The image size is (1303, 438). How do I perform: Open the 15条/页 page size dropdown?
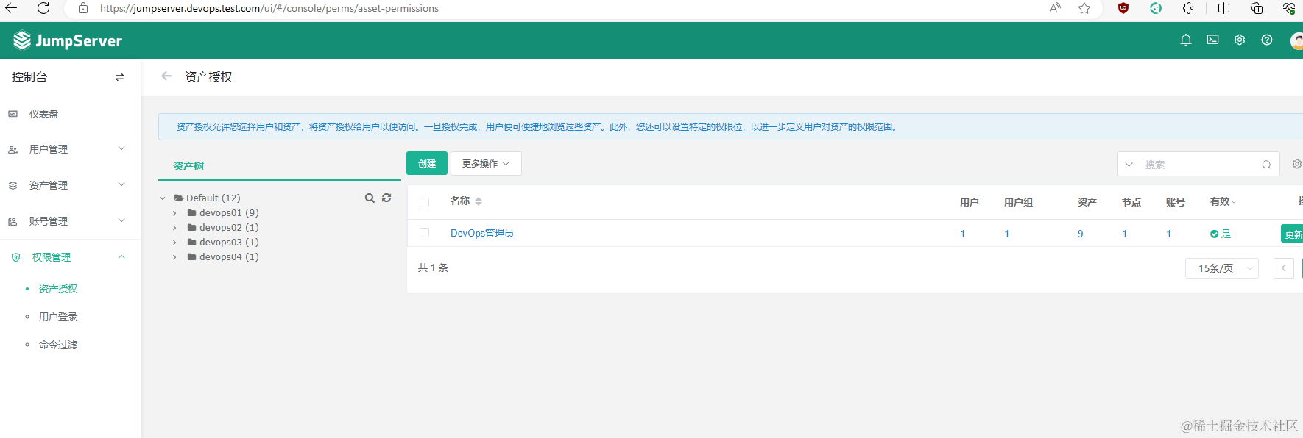coord(1221,268)
